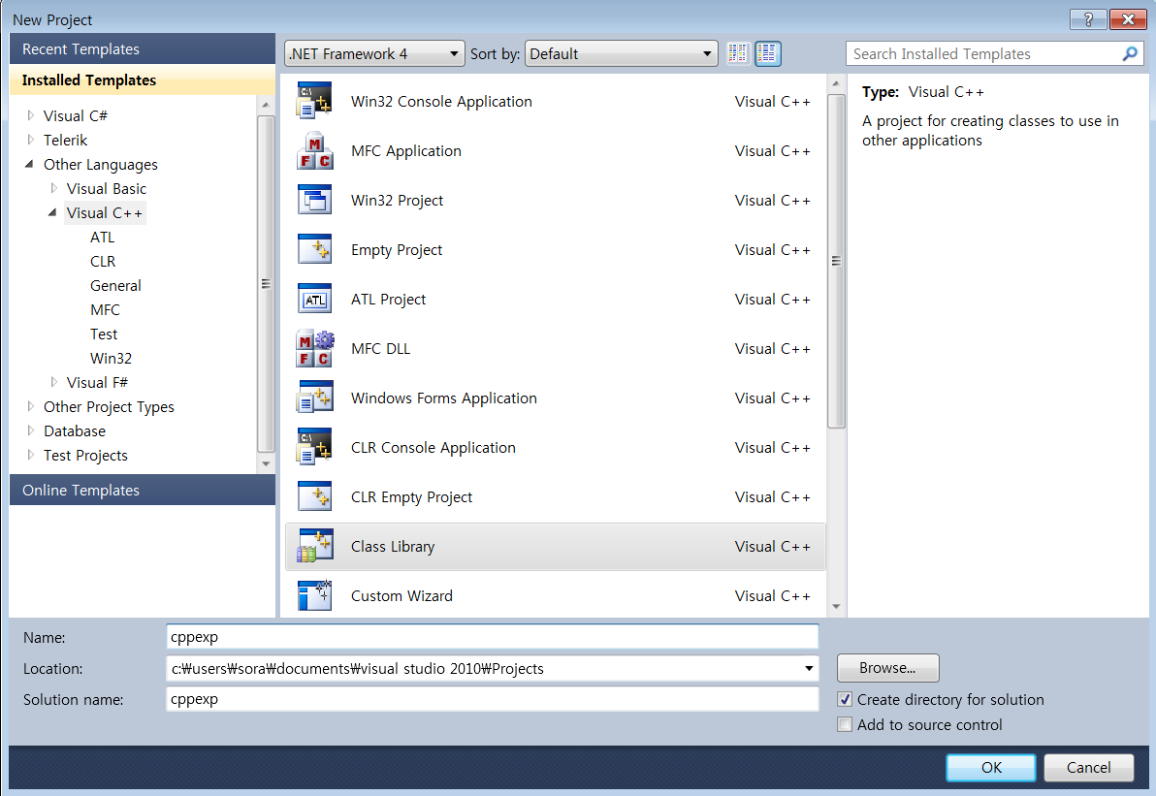Select the Win32 Console Application icon

tap(314, 101)
